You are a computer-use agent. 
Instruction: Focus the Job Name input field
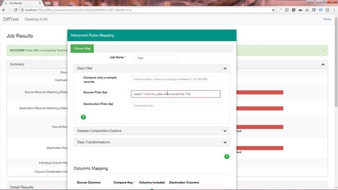tap(156, 58)
